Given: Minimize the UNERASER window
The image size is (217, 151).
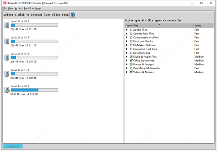Looking at the screenshot, I should [x=192, y=3].
